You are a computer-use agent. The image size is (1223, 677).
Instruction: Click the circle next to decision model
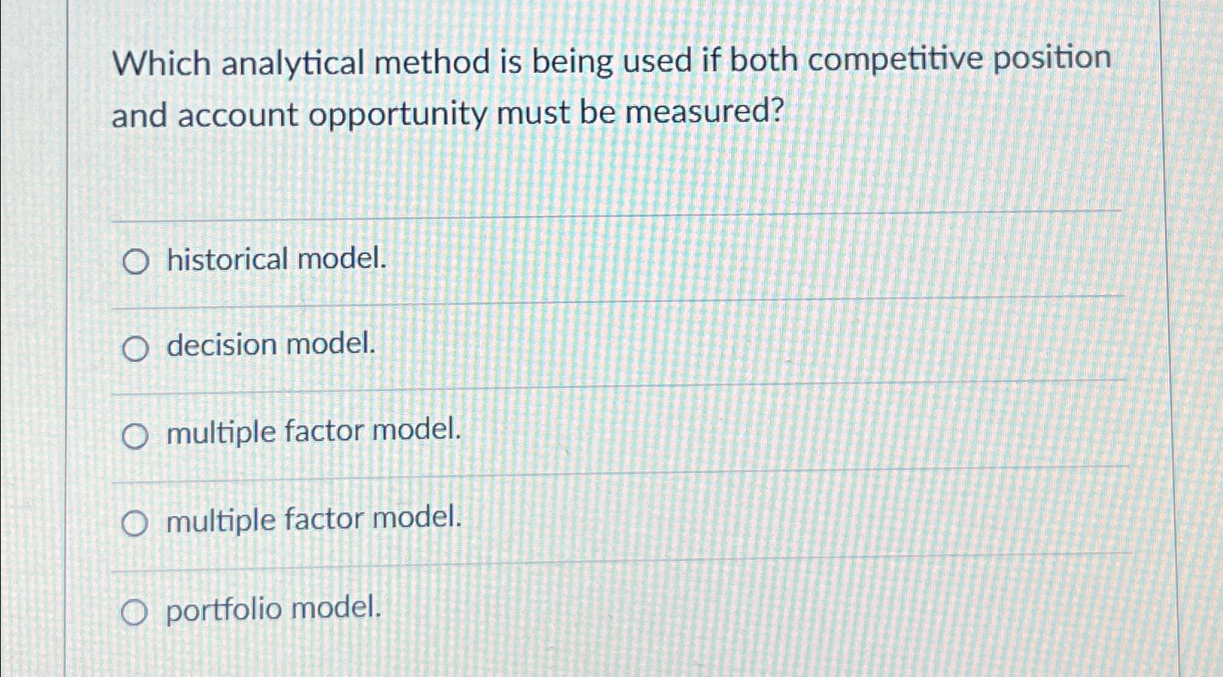[x=135, y=347]
